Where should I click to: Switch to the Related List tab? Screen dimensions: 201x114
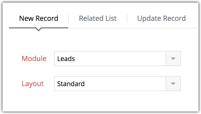98,18
